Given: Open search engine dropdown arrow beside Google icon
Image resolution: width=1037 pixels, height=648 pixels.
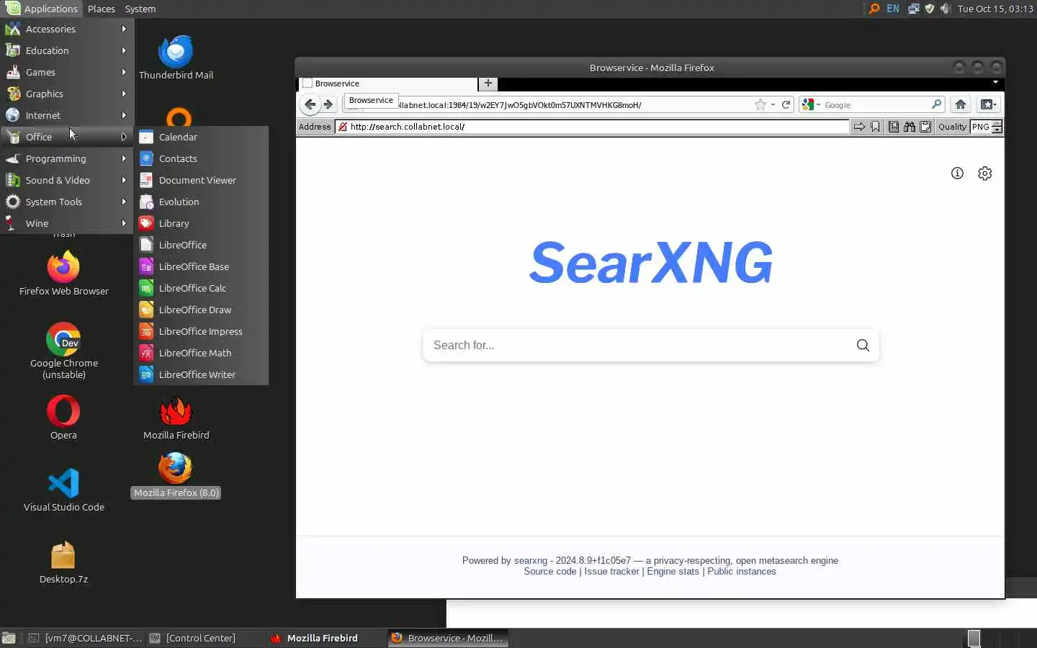Looking at the screenshot, I should 818,105.
